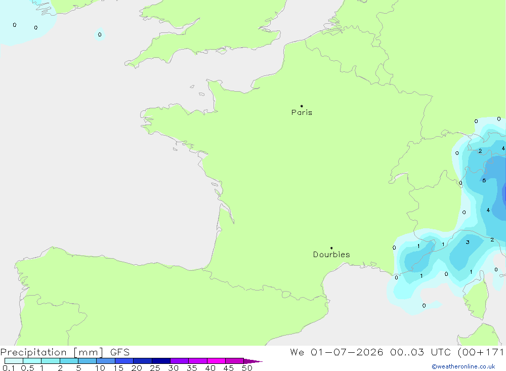The height and width of the screenshot is (371, 506).
Task: Pick the 2–5 mm legend swatch
Action: 69,361
